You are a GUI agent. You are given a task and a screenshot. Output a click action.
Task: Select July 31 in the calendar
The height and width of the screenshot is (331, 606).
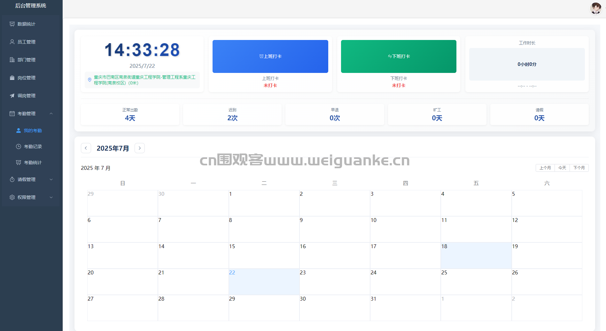pos(405,308)
